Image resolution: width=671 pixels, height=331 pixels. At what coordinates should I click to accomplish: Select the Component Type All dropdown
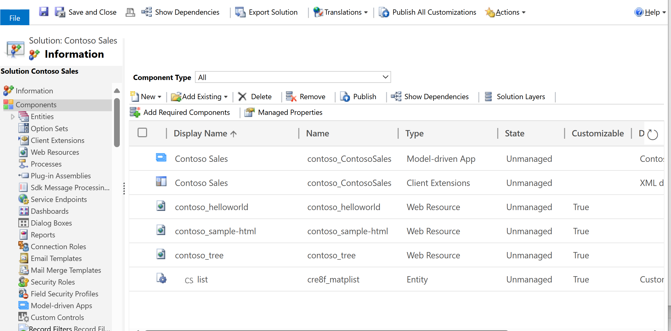(x=293, y=77)
